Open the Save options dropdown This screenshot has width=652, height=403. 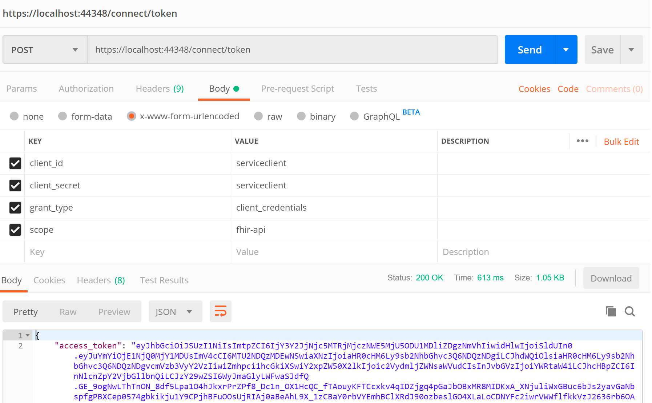click(632, 49)
